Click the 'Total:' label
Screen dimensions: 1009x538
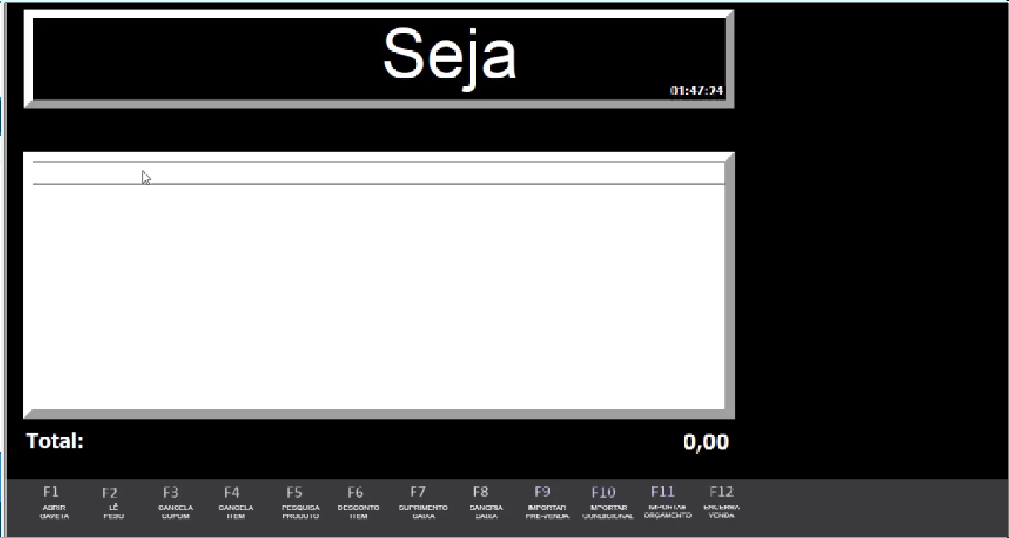[55, 441]
